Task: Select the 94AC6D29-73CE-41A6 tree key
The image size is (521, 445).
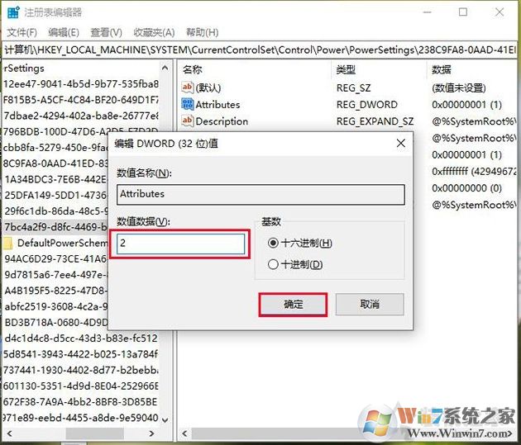Action: click(x=56, y=259)
